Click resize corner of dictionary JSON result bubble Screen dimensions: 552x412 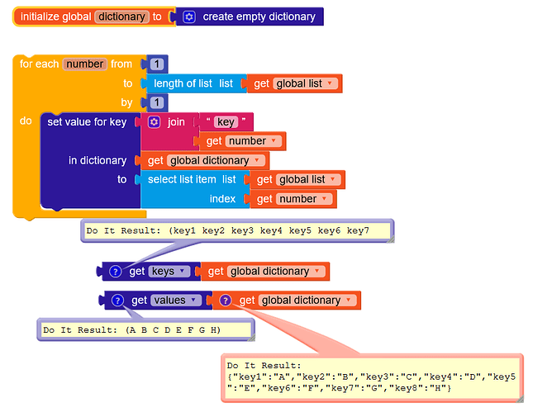coord(520,399)
